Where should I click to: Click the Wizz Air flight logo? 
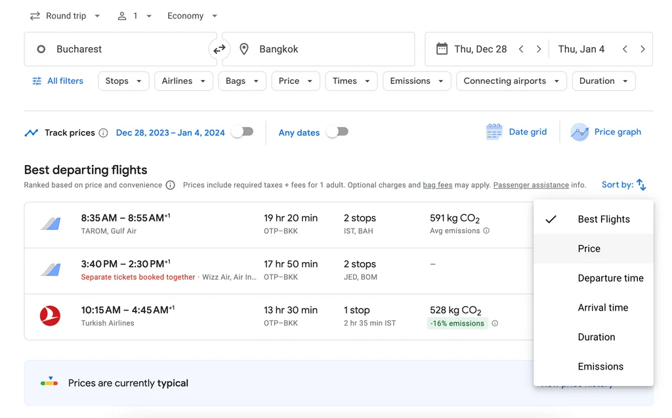point(51,270)
